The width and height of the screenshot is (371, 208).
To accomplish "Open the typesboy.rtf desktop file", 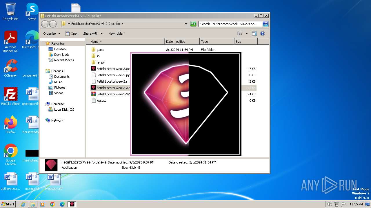I will [54, 181].
